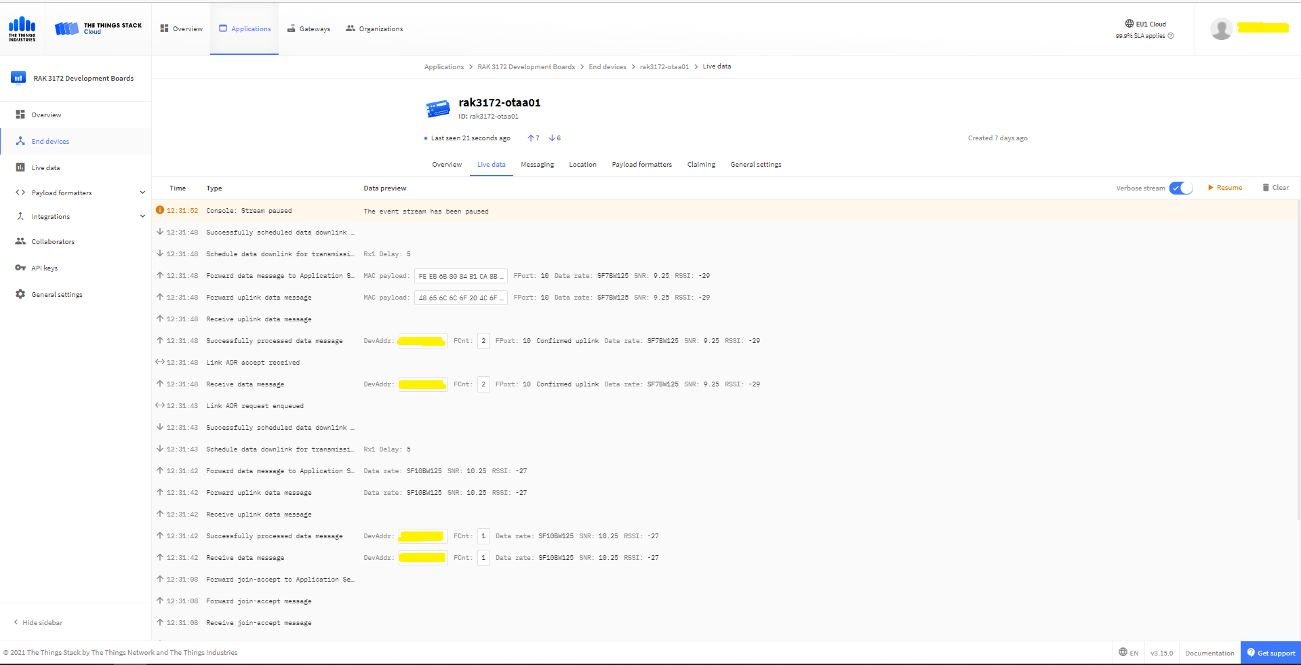Toggle the Verbose stream switch

click(x=1180, y=188)
